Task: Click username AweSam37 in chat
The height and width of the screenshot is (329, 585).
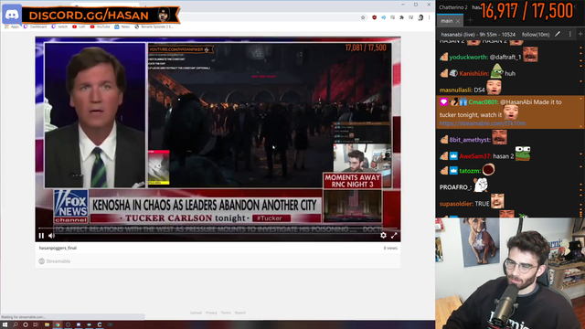Action: pyautogui.click(x=475, y=156)
